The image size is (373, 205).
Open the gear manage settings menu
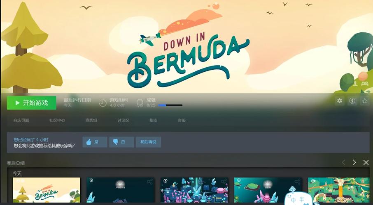tap(339, 101)
